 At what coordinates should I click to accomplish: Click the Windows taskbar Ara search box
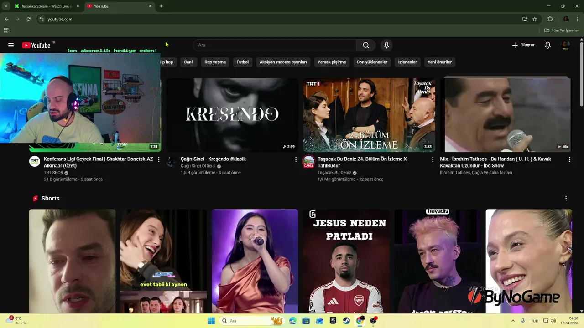(x=252, y=321)
